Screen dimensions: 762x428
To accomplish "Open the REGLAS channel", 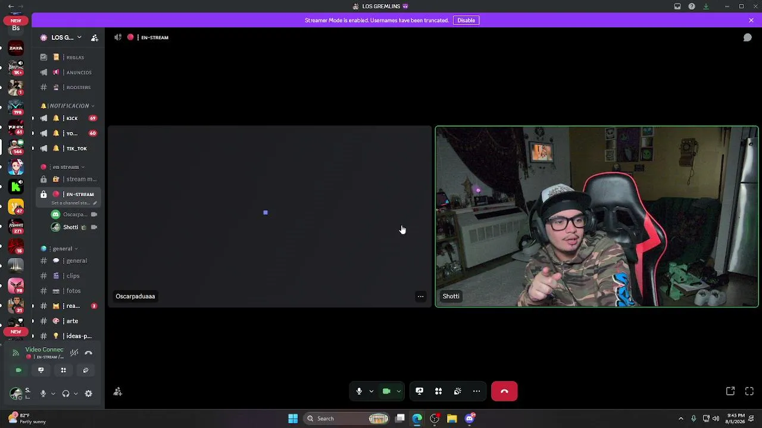I will tap(67, 57).
